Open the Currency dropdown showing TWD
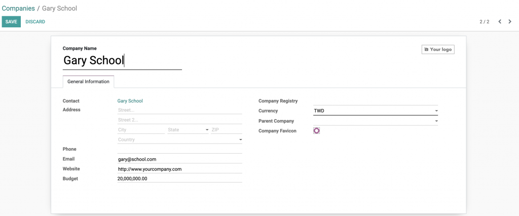The image size is (519, 216). tap(375, 111)
